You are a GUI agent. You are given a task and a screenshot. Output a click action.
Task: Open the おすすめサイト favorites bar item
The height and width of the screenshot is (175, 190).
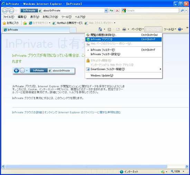click(39, 23)
